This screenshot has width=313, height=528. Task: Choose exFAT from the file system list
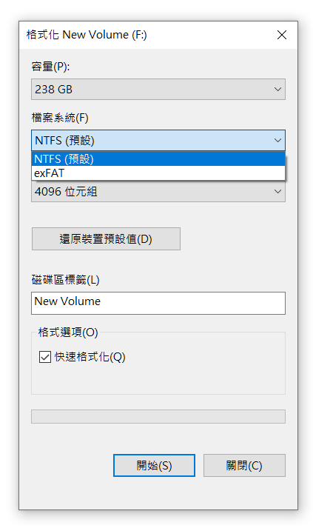(x=158, y=173)
